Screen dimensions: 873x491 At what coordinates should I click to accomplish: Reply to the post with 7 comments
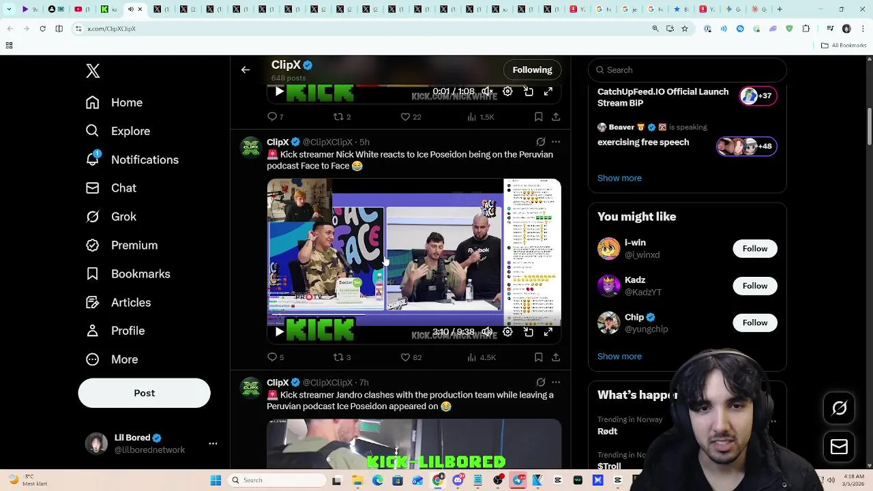tap(276, 117)
